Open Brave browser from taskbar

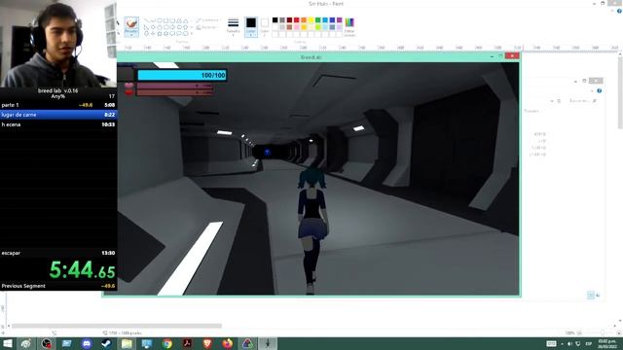(207, 343)
